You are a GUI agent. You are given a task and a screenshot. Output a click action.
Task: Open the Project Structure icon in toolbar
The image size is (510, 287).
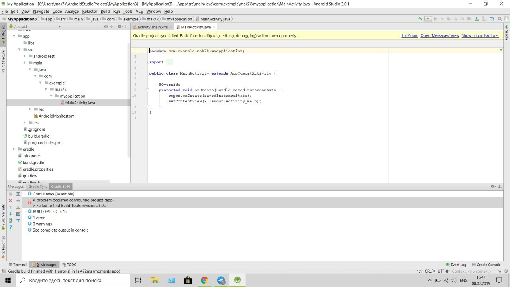coord(492,19)
